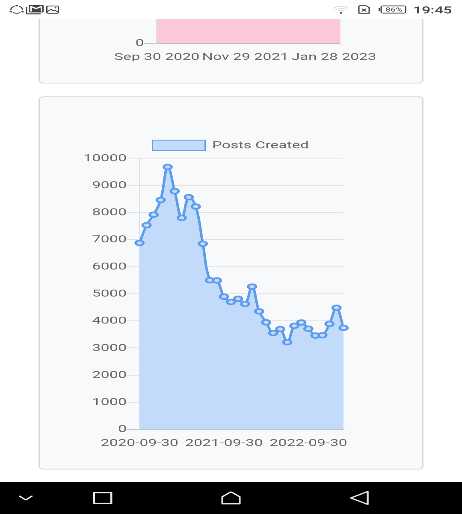Open recent apps with square icon
Image resolution: width=462 pixels, height=514 pixels.
103,498
